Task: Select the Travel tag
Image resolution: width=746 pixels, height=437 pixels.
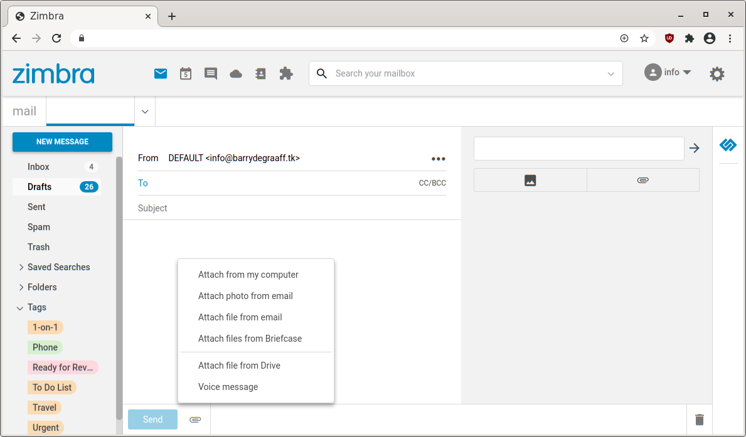Action: (x=45, y=408)
